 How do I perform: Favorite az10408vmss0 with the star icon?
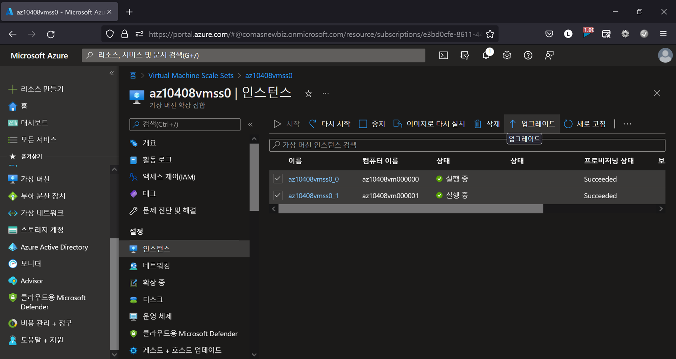coord(308,94)
